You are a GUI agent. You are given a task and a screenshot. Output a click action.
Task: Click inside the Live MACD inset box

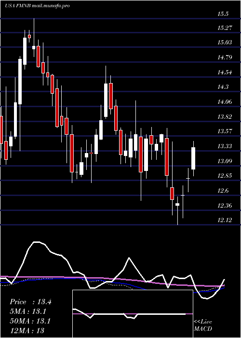point(133,314)
